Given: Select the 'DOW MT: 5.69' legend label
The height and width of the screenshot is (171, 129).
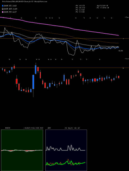Looking at the screenshot, I should tap(10, 9).
